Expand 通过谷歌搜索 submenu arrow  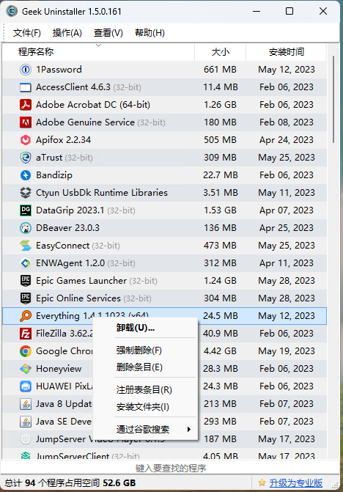pyautogui.click(x=189, y=429)
